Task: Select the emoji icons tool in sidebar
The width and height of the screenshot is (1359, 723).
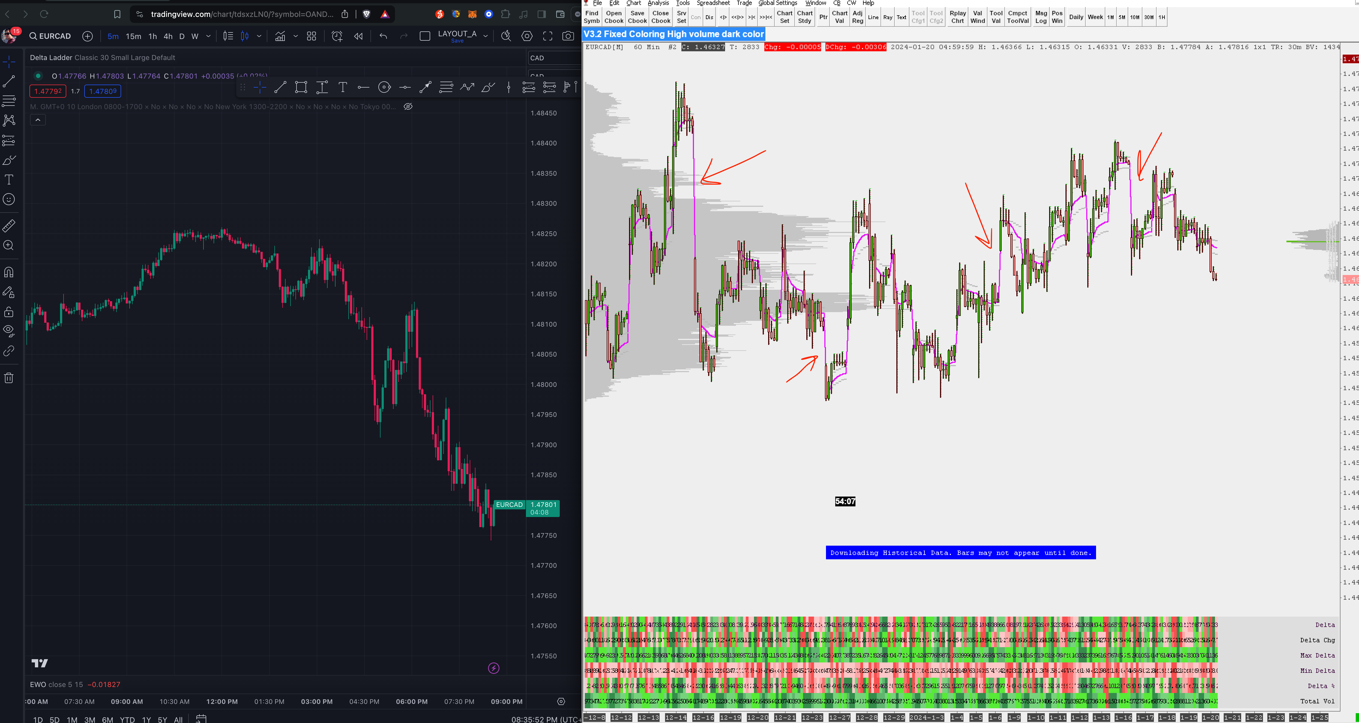Action: coord(9,199)
